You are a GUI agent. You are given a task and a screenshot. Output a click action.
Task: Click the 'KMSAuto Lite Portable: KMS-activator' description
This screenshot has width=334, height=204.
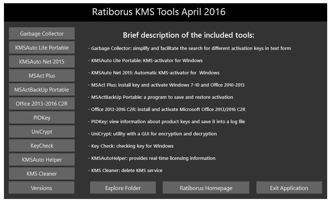point(145,60)
